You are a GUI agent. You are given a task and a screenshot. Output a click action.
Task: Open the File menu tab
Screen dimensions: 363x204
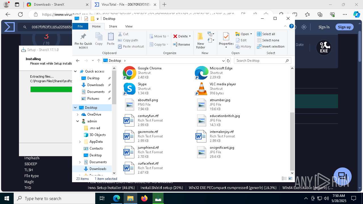click(x=80, y=26)
